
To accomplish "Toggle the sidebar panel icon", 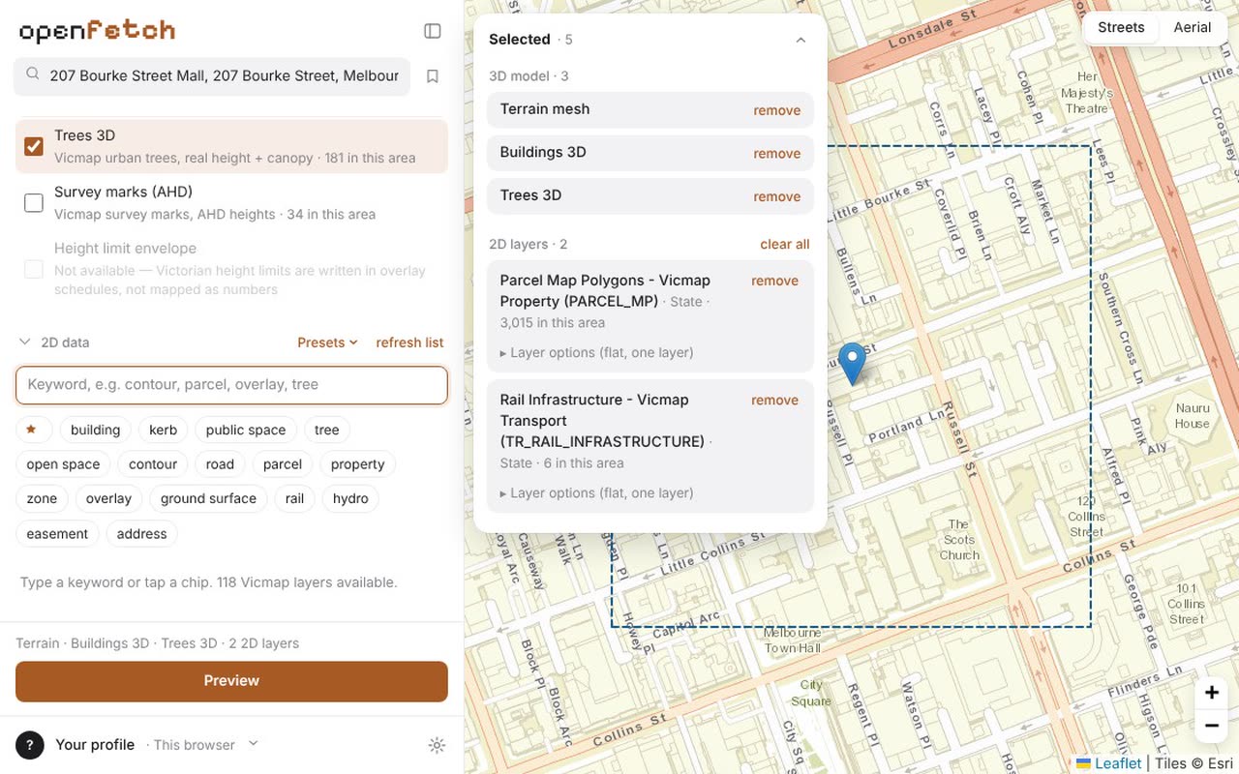I will (x=433, y=31).
